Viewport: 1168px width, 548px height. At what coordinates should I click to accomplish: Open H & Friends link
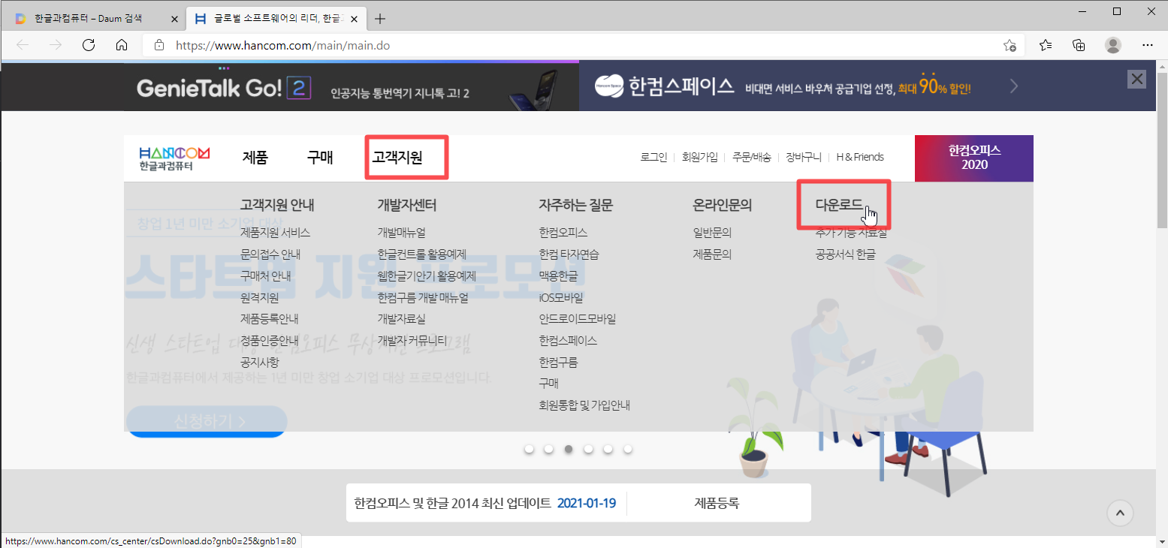click(x=860, y=157)
